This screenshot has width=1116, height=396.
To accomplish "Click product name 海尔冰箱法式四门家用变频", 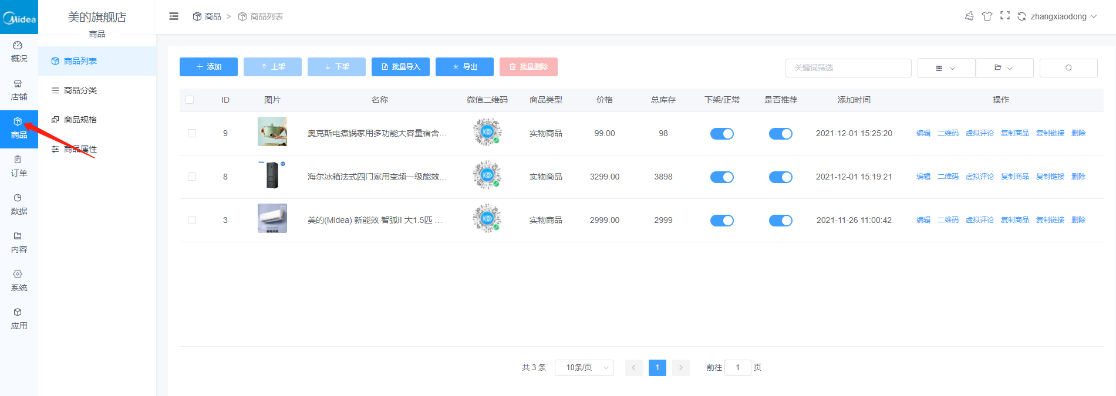I will [x=377, y=177].
